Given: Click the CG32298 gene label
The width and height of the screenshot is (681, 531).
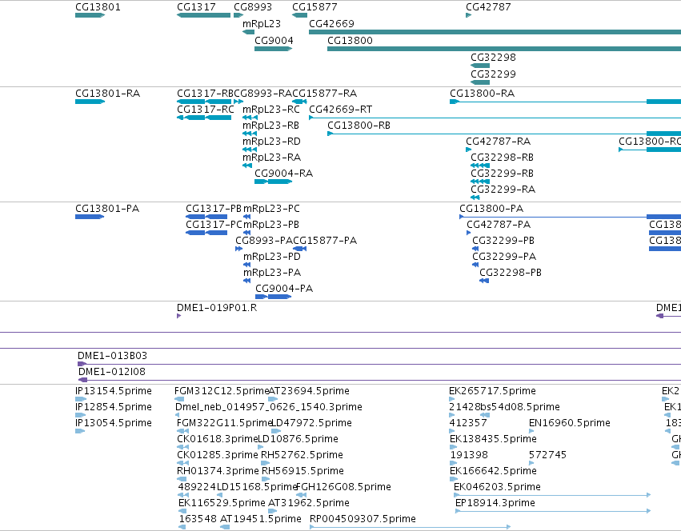Looking at the screenshot, I should [493, 58].
